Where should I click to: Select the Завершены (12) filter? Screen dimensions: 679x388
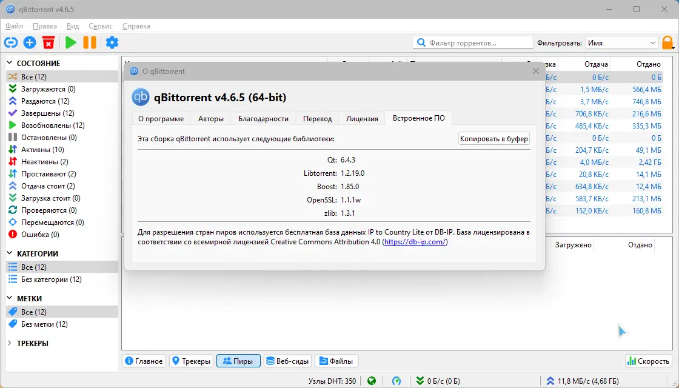click(x=48, y=113)
